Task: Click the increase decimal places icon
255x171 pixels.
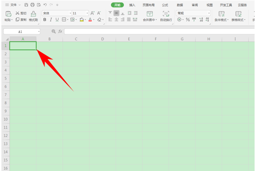Action: click(x=201, y=20)
